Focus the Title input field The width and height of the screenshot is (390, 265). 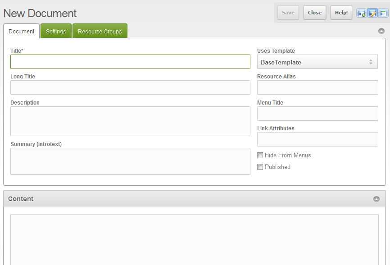130,62
